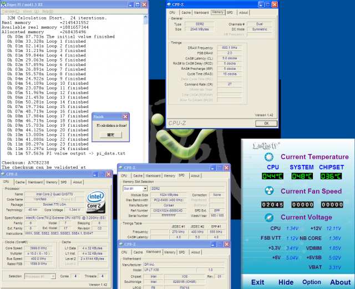Click OK in the CPU-Z Memory window
The width and height of the screenshot is (355, 289).
(266, 123)
